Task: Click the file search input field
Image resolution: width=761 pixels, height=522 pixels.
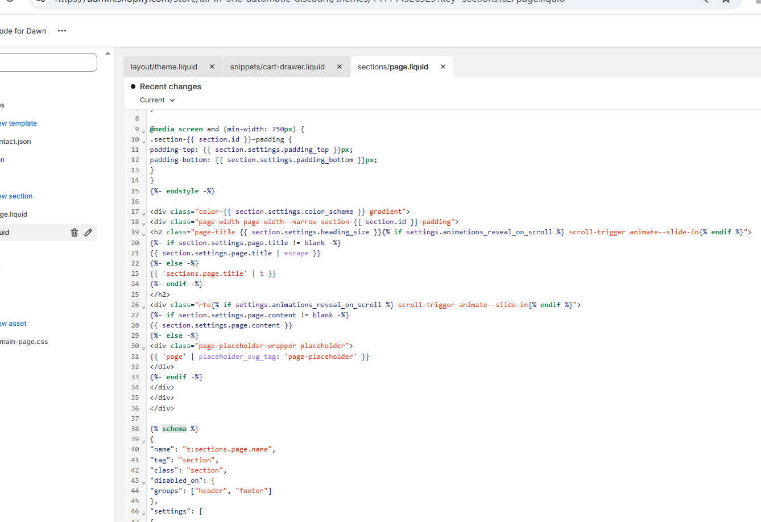Action: coord(48,63)
